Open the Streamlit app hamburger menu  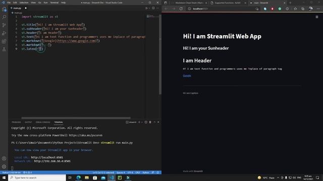(317, 17)
